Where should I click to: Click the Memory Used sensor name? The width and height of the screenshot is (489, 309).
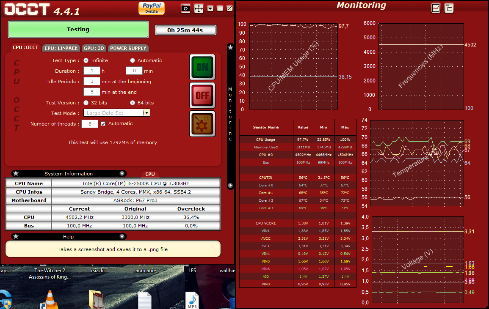coord(266,147)
